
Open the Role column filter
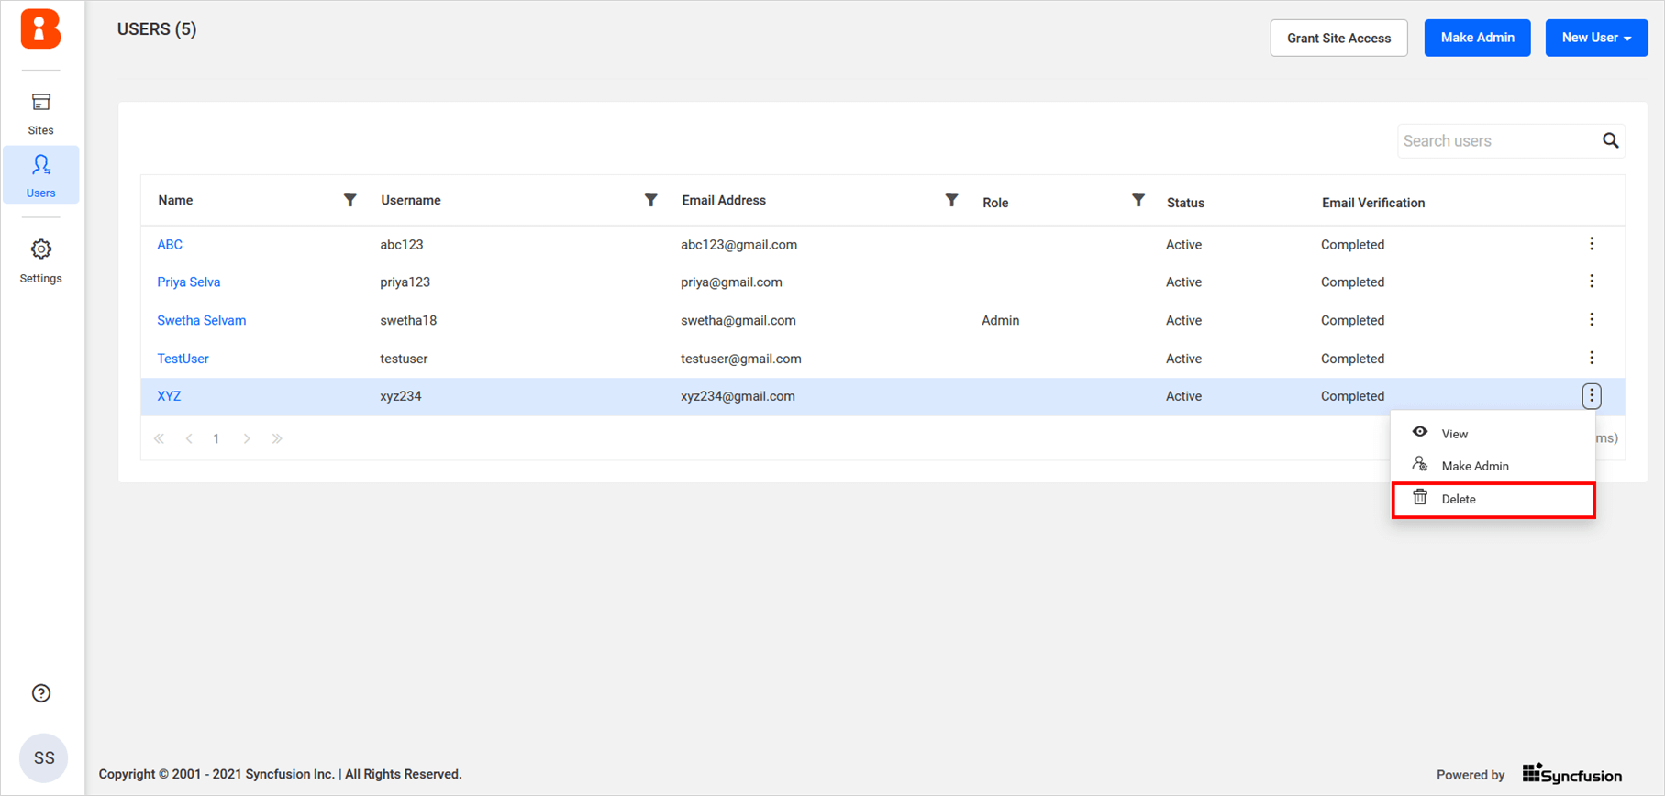pyautogui.click(x=1138, y=200)
